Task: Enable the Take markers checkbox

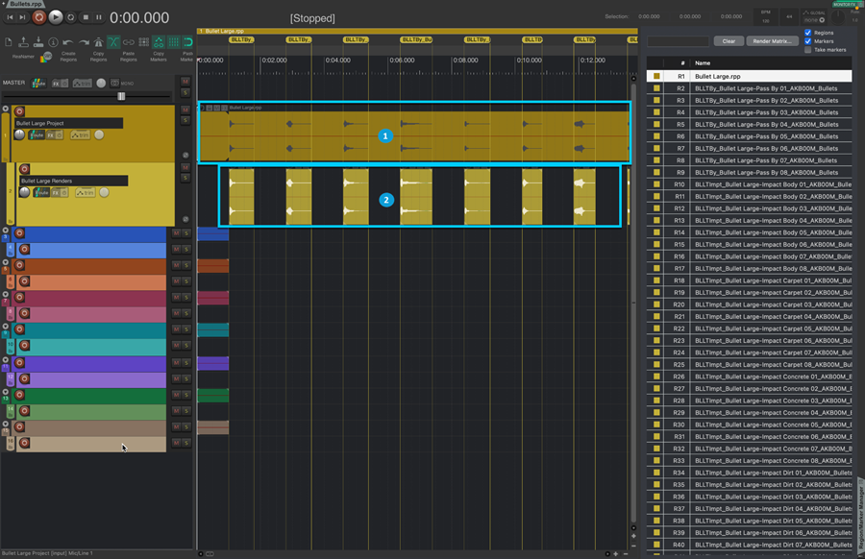Action: coord(807,50)
